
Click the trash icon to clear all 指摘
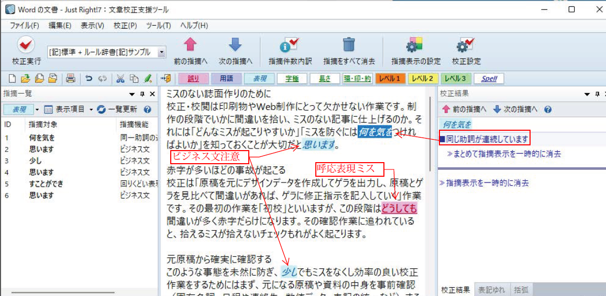pos(349,46)
